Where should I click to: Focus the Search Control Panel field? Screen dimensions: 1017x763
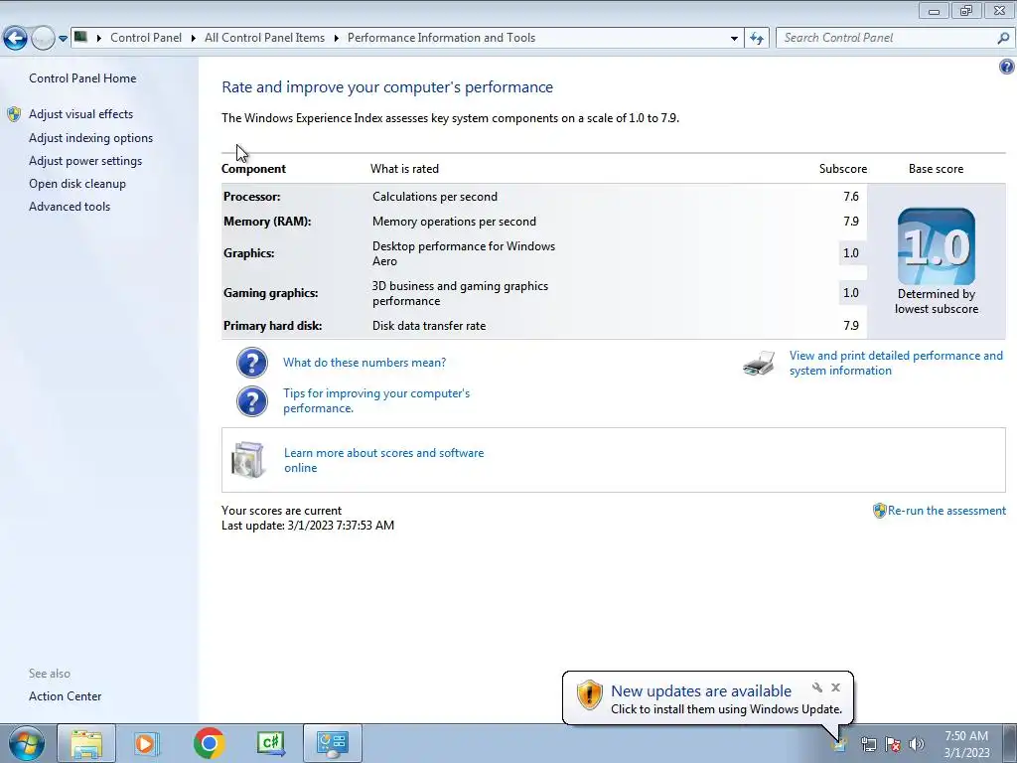(x=895, y=39)
